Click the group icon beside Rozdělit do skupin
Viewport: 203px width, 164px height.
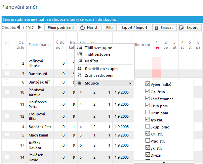pos(79,68)
